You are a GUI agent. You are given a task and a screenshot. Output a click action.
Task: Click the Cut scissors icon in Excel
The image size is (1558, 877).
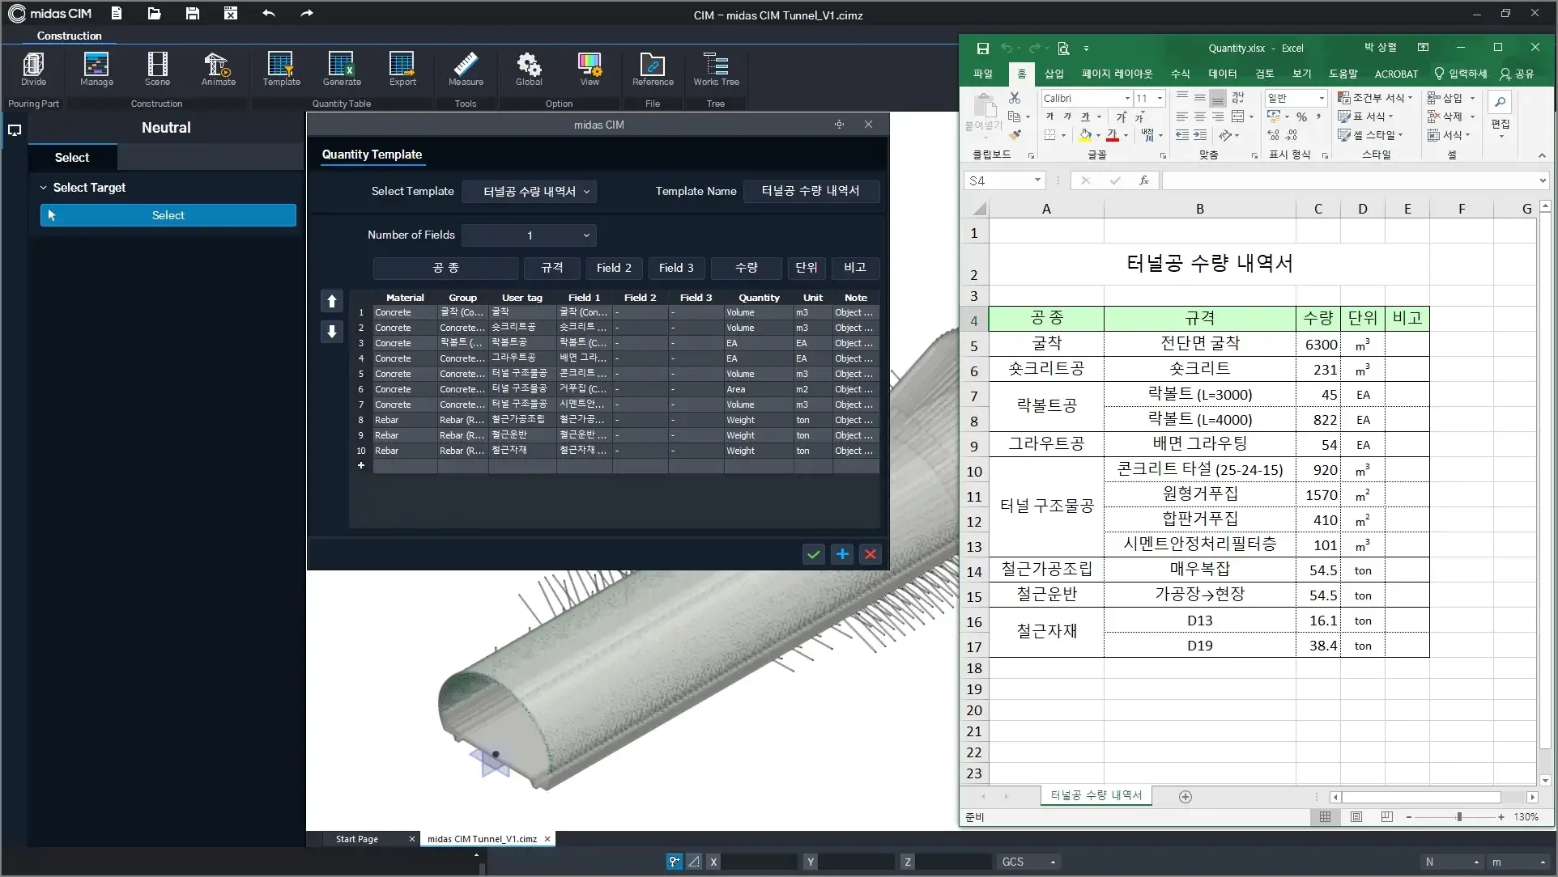pos(1015,98)
